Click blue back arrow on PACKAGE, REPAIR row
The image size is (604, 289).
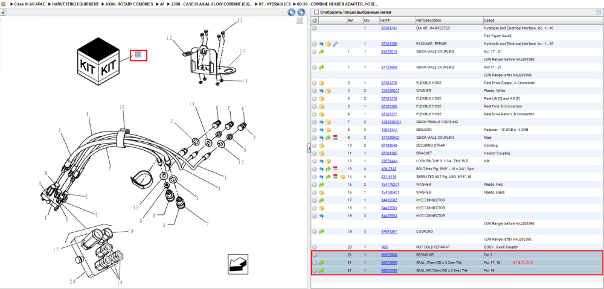click(321, 44)
